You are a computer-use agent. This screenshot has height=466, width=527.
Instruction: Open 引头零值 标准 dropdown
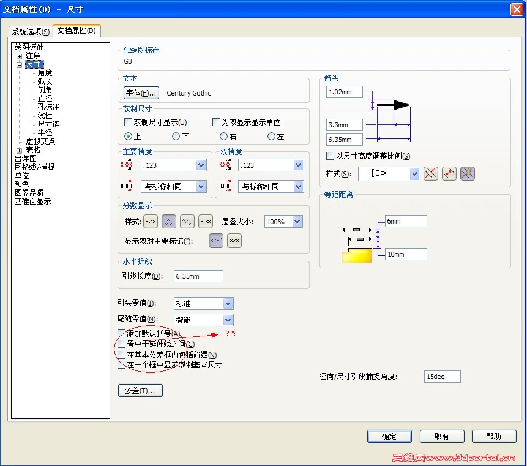(x=228, y=303)
